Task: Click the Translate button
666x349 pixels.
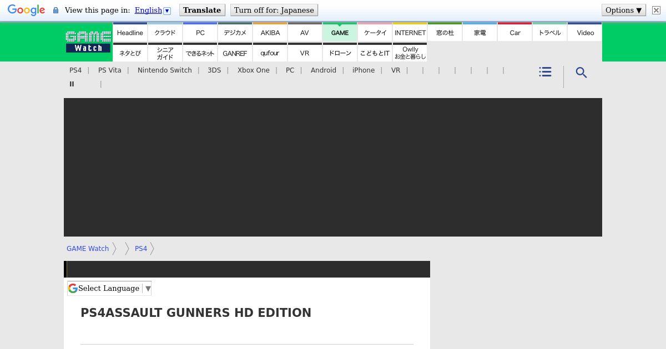Action: tap(202, 10)
